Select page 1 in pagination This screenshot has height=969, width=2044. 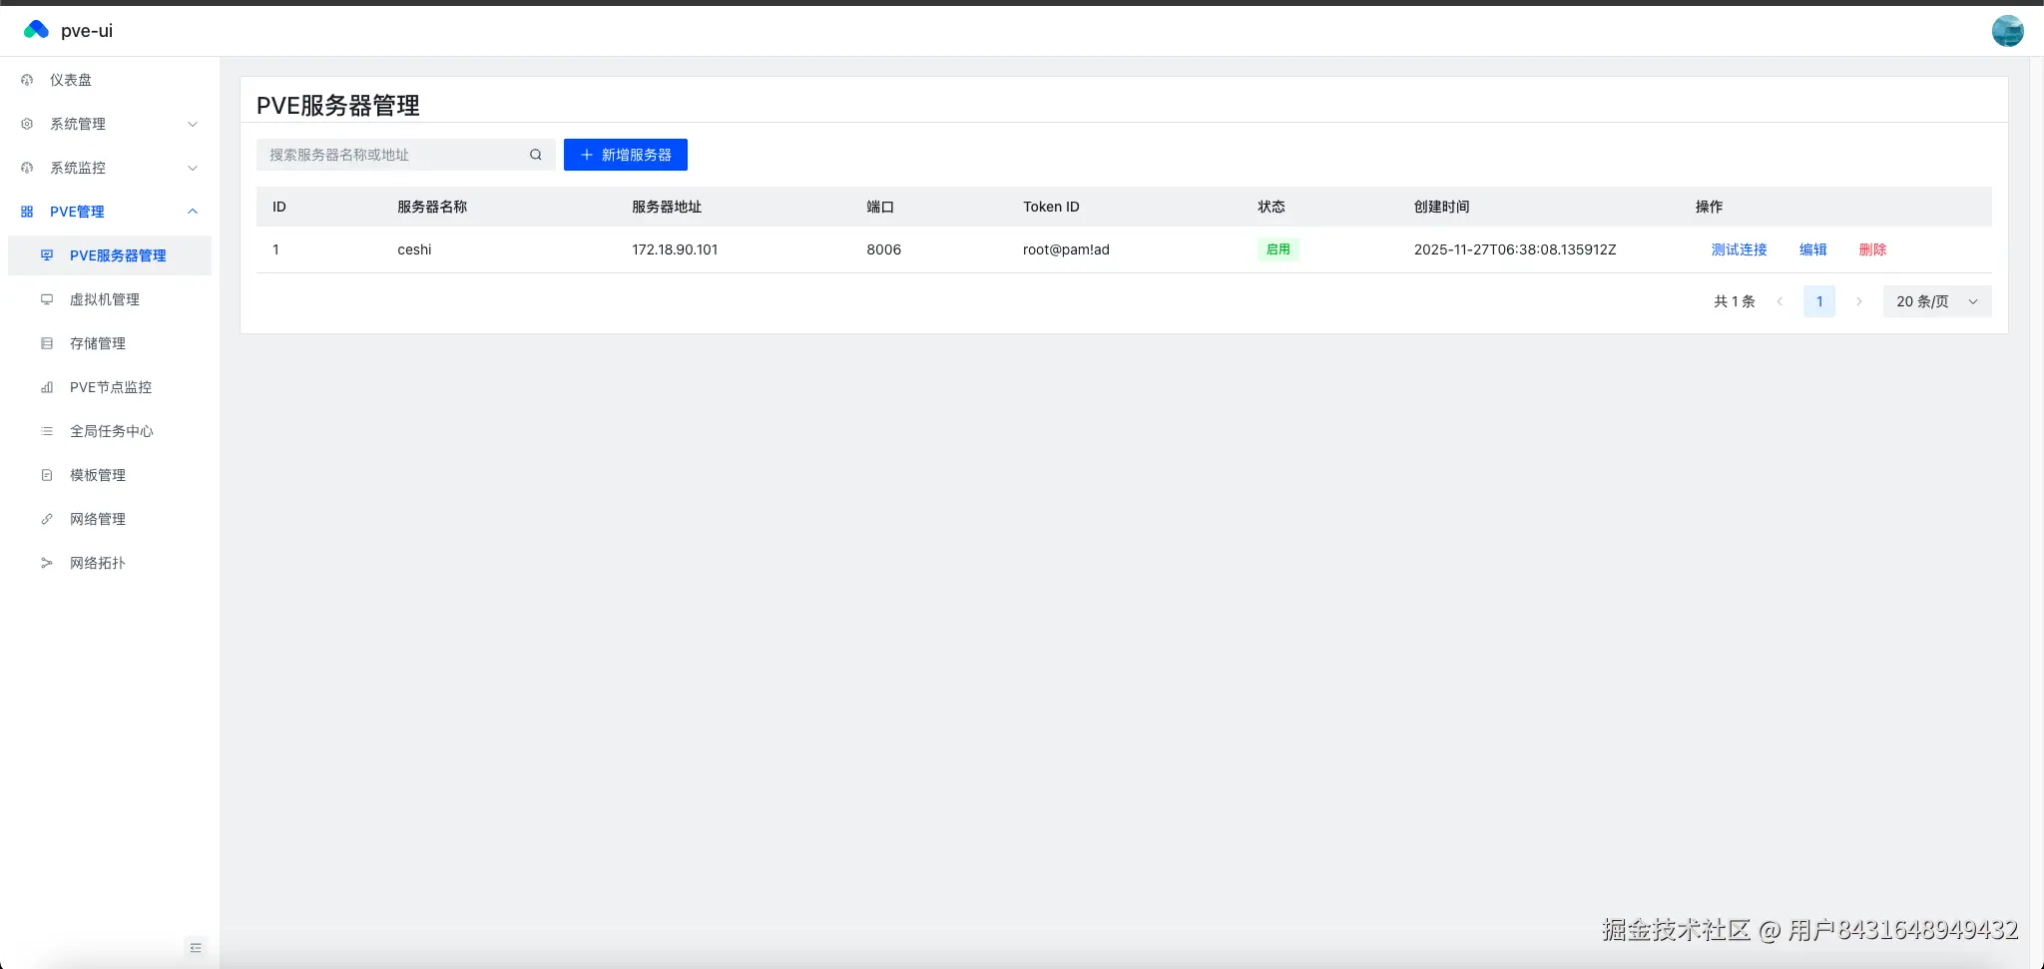[1819, 301]
